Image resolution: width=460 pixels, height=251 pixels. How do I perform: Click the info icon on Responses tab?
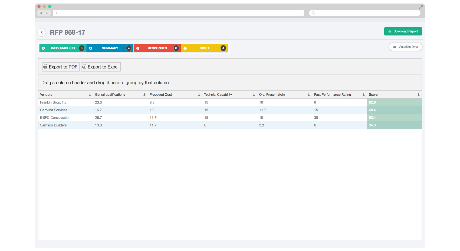[x=138, y=48]
